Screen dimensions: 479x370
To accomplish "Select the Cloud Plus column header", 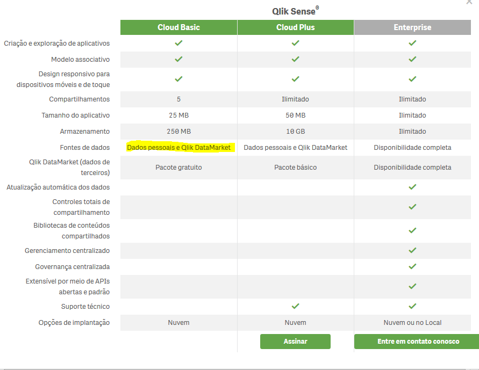I will (x=295, y=27).
